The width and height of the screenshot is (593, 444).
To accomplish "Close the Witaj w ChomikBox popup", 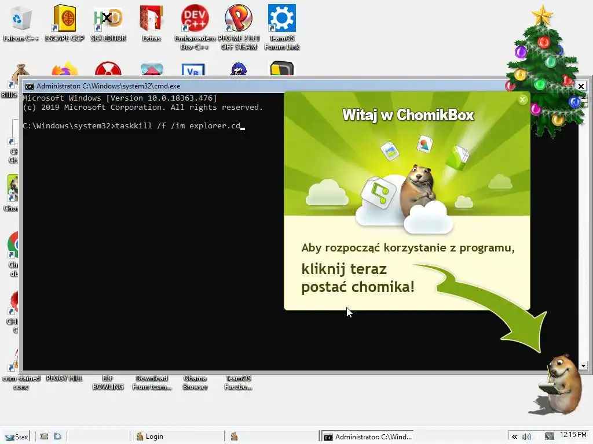I will (x=522, y=99).
